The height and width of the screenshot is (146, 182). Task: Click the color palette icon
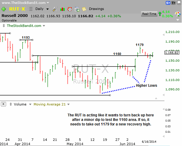pyautogui.click(x=177, y=14)
